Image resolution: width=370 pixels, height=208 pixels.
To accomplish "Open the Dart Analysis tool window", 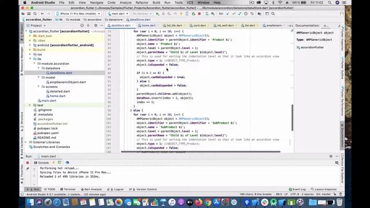I will pos(91,190).
